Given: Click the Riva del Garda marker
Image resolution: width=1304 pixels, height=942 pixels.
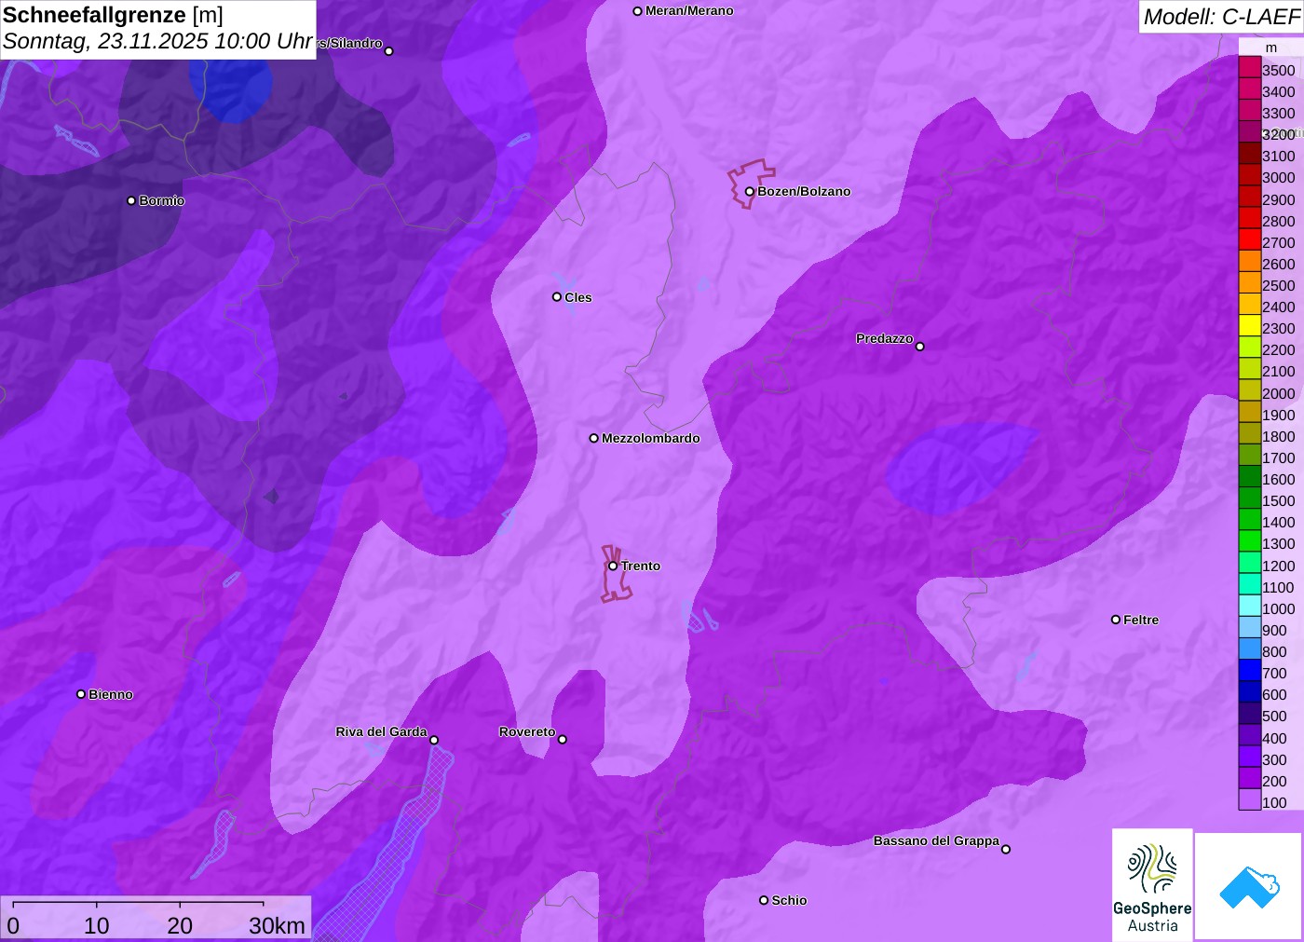Looking at the screenshot, I should [x=434, y=741].
